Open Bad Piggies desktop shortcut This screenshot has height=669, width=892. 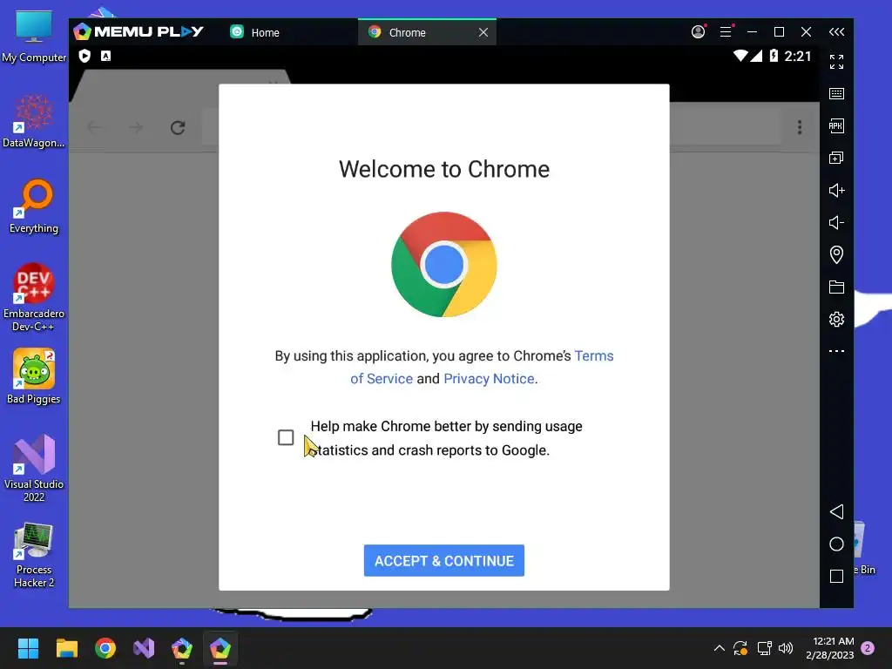[x=34, y=376]
